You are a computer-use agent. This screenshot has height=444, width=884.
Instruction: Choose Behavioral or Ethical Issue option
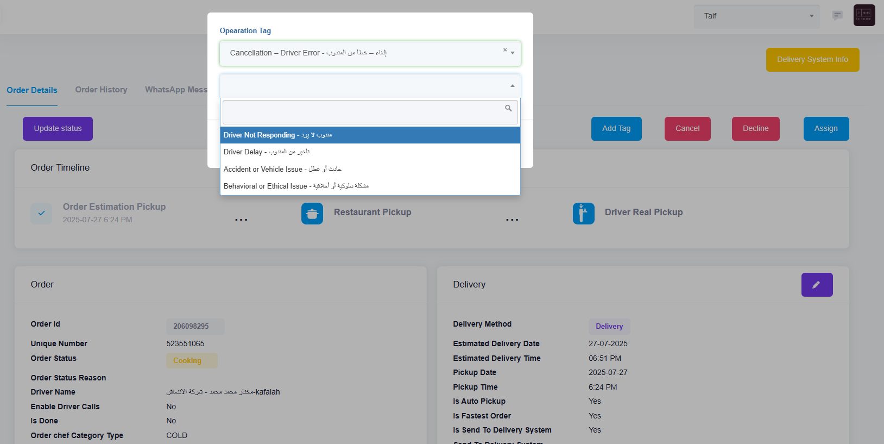tap(370, 186)
